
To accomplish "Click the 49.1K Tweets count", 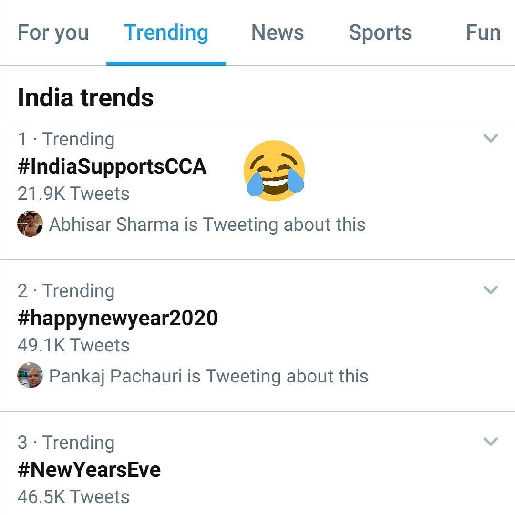I will 73,345.
